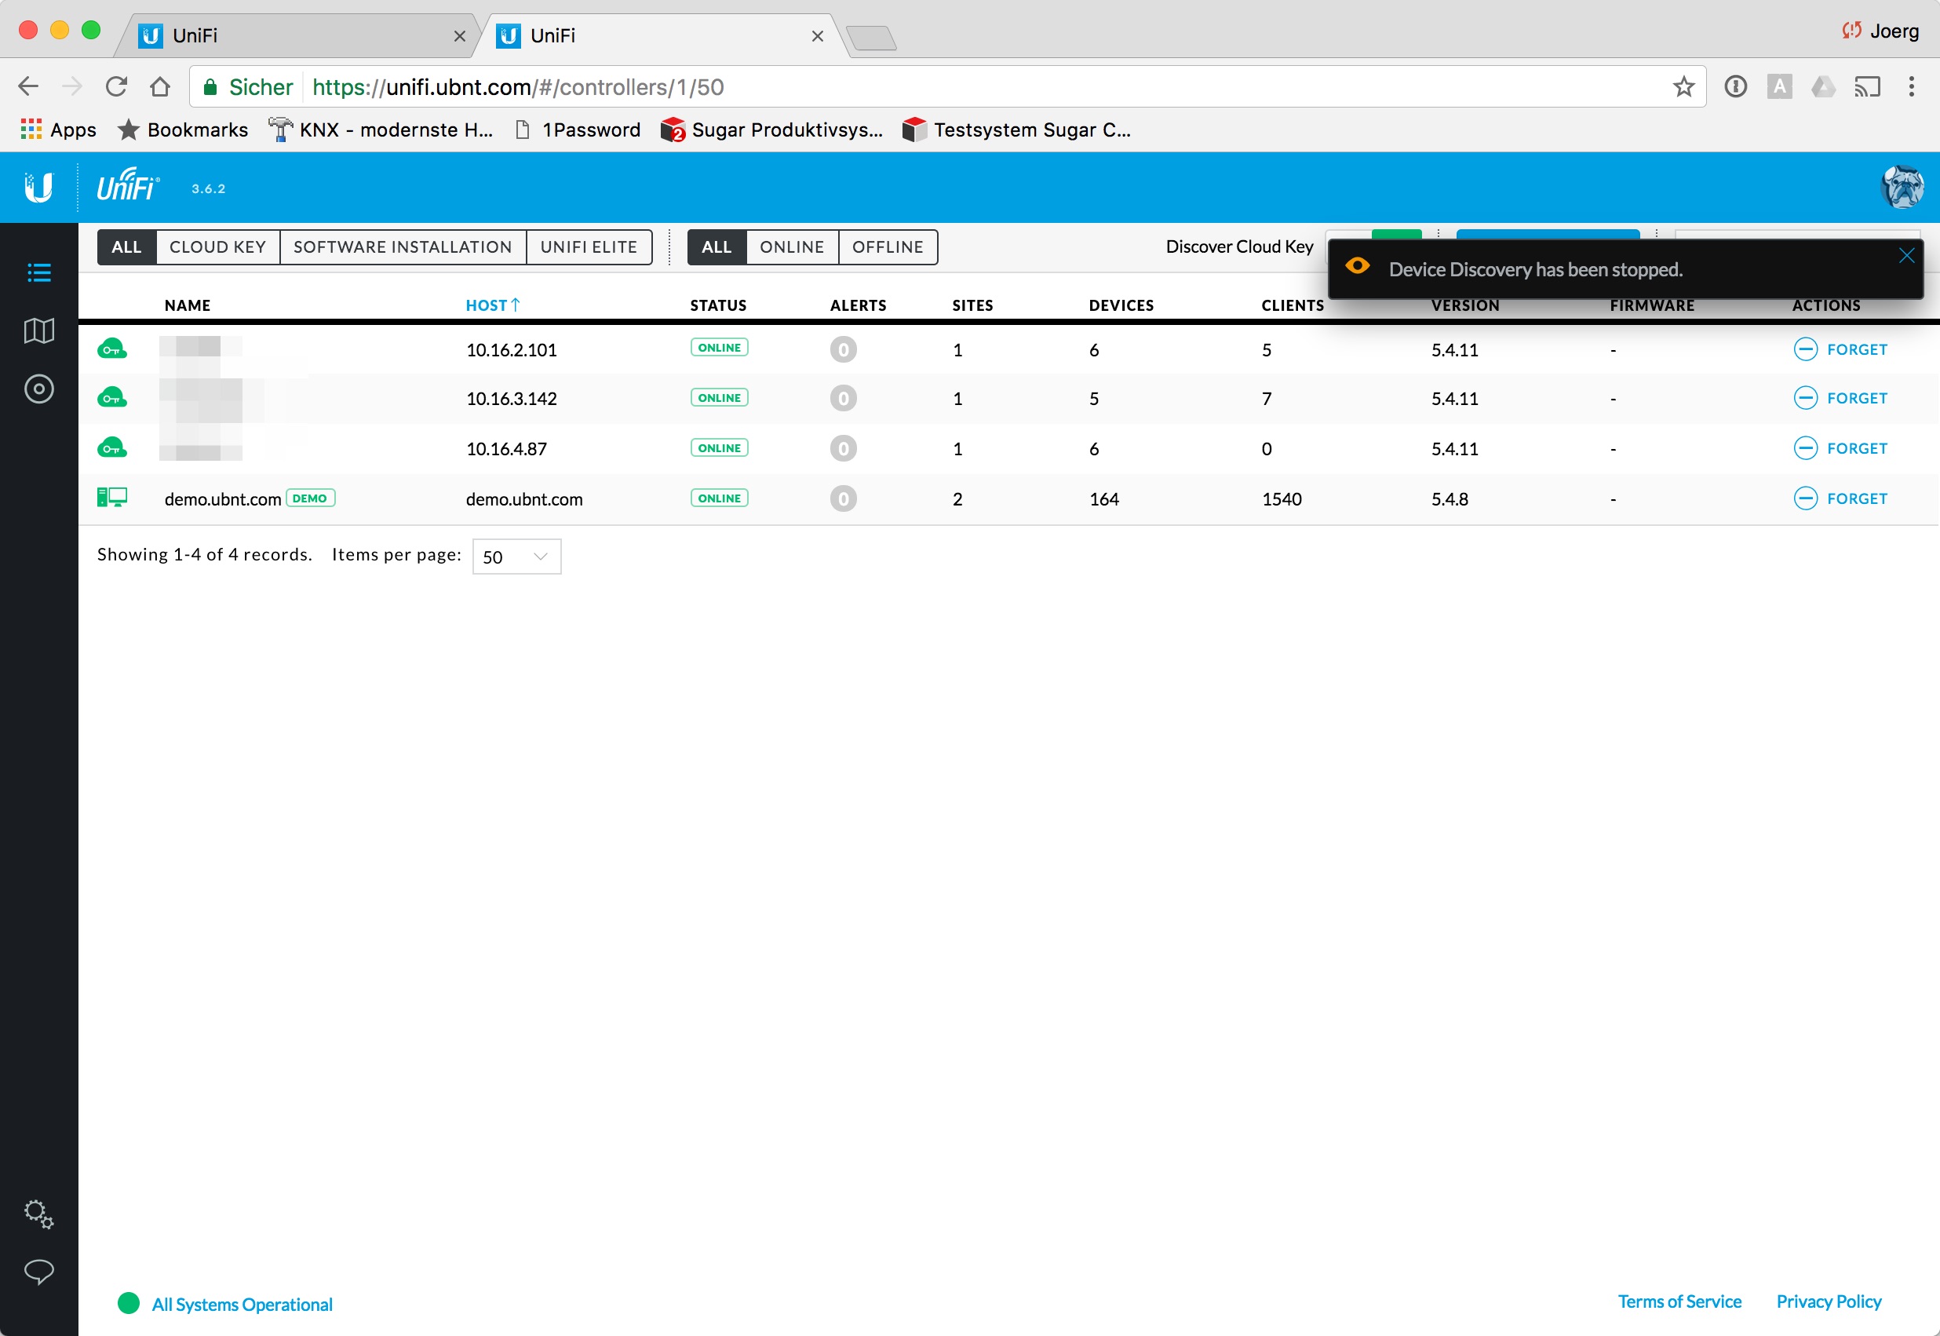Click cloud key icon for 10.16.4.87
The height and width of the screenshot is (1336, 1940).
[112, 448]
